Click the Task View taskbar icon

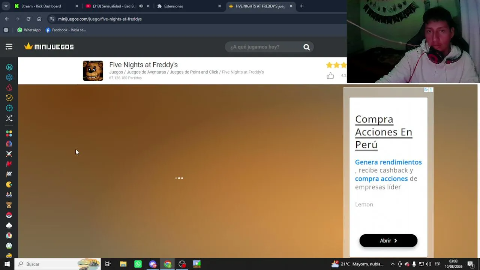pyautogui.click(x=108, y=264)
